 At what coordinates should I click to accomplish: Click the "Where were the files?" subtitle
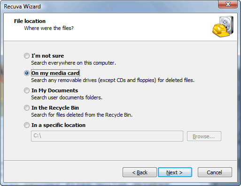(x=49, y=28)
